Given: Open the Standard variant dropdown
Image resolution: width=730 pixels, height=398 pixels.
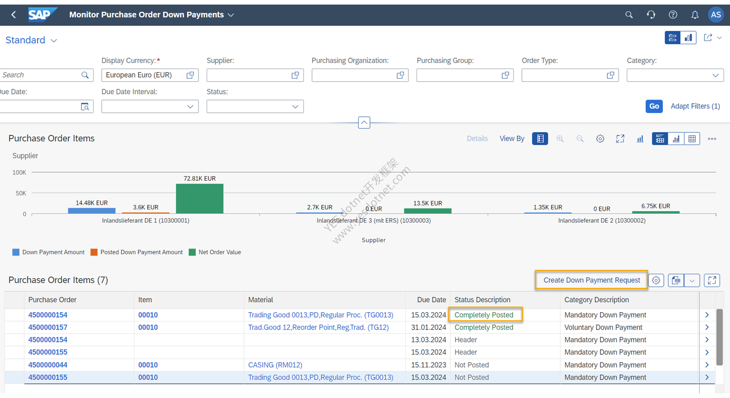Looking at the screenshot, I should click(x=54, y=41).
